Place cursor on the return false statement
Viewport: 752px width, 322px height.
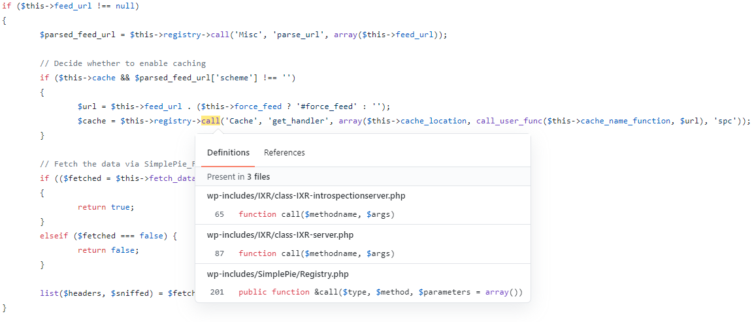(x=108, y=250)
